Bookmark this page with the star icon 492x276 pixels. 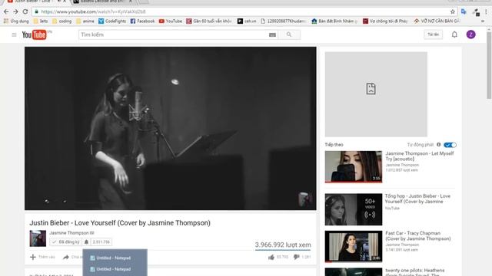tap(453, 11)
